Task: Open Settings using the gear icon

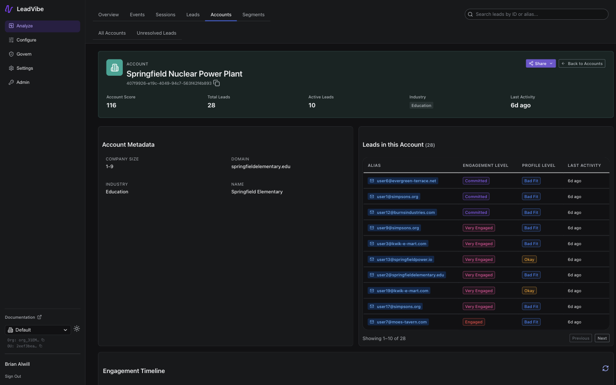Action: 11,68
